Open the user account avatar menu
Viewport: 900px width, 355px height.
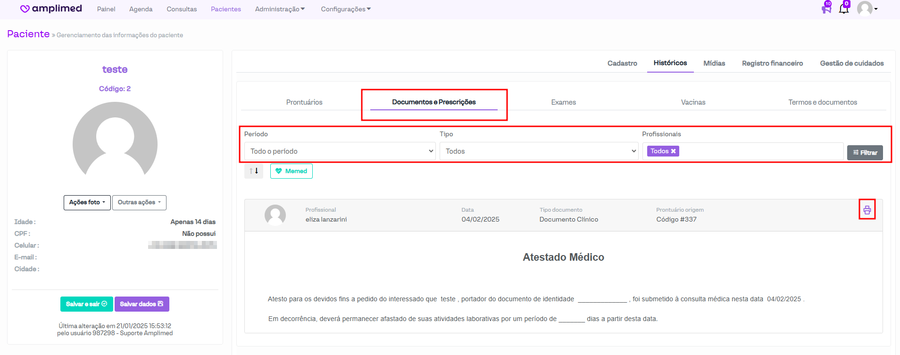coord(867,8)
